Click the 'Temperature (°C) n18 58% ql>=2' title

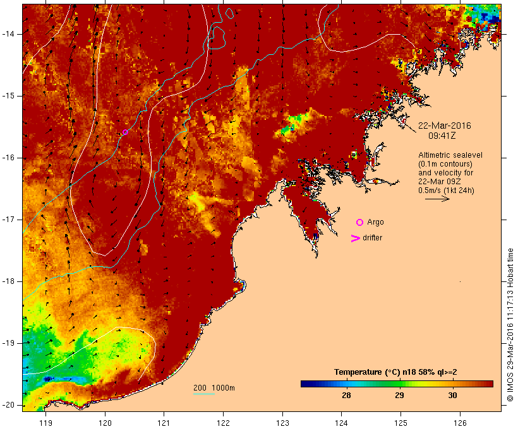[395, 372]
